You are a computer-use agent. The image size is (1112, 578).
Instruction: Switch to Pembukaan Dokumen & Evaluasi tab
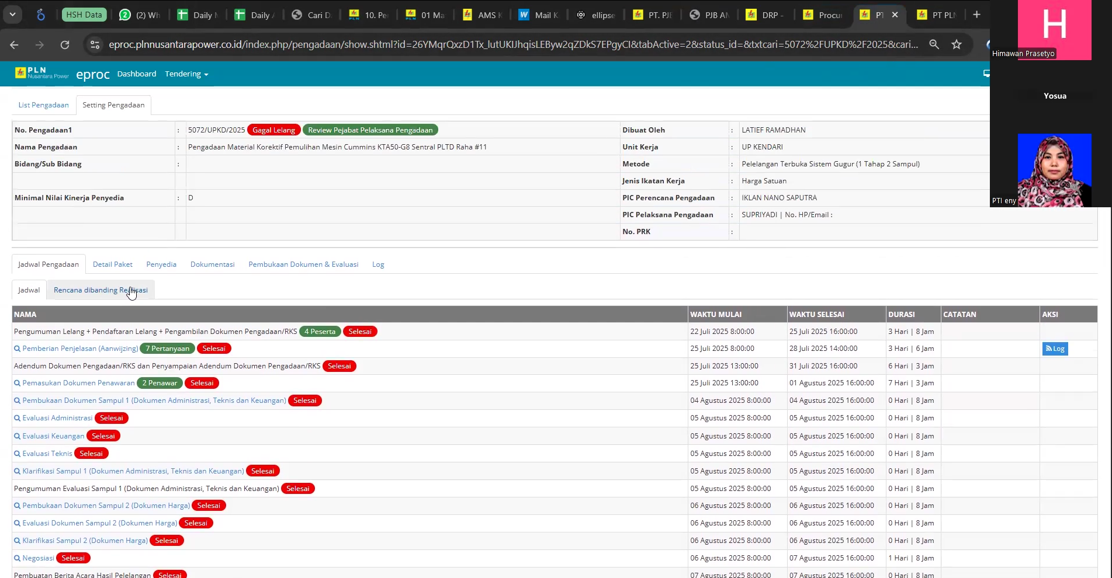click(303, 264)
